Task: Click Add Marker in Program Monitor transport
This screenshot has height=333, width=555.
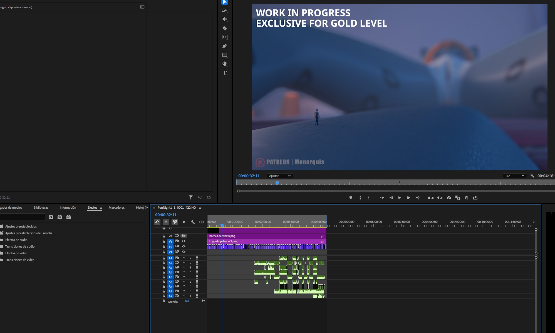Action: point(351,198)
